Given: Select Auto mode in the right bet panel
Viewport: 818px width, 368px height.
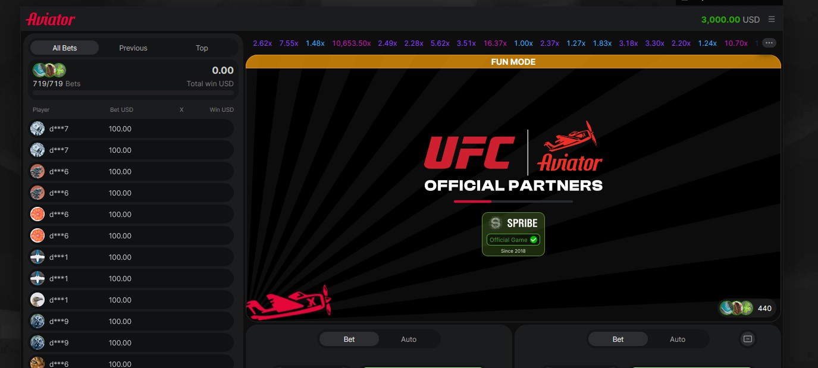Looking at the screenshot, I should (x=678, y=339).
